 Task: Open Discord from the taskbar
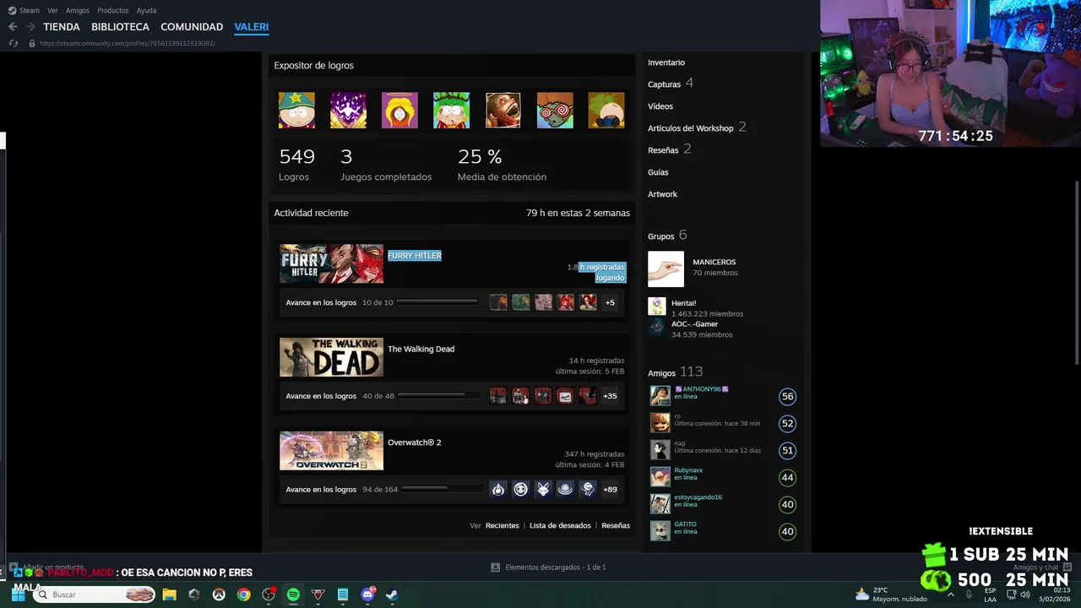point(367,594)
